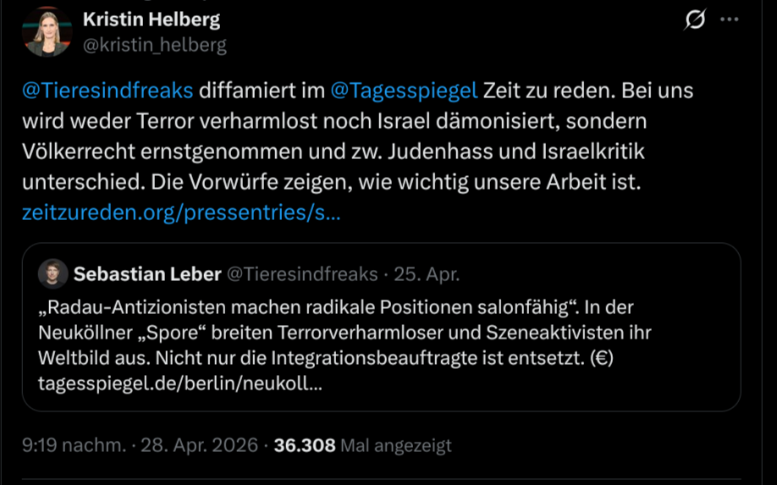Open the @Tagesspiegel mention
This screenshot has width=777, height=485.
click(x=404, y=91)
